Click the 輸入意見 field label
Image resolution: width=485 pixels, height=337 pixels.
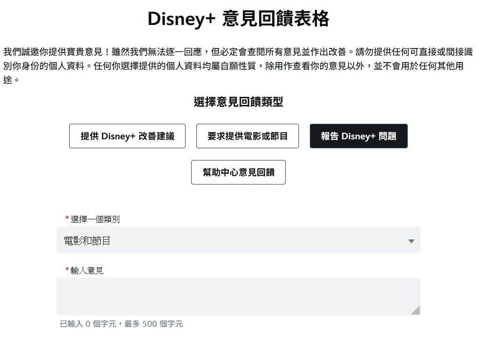point(87,271)
